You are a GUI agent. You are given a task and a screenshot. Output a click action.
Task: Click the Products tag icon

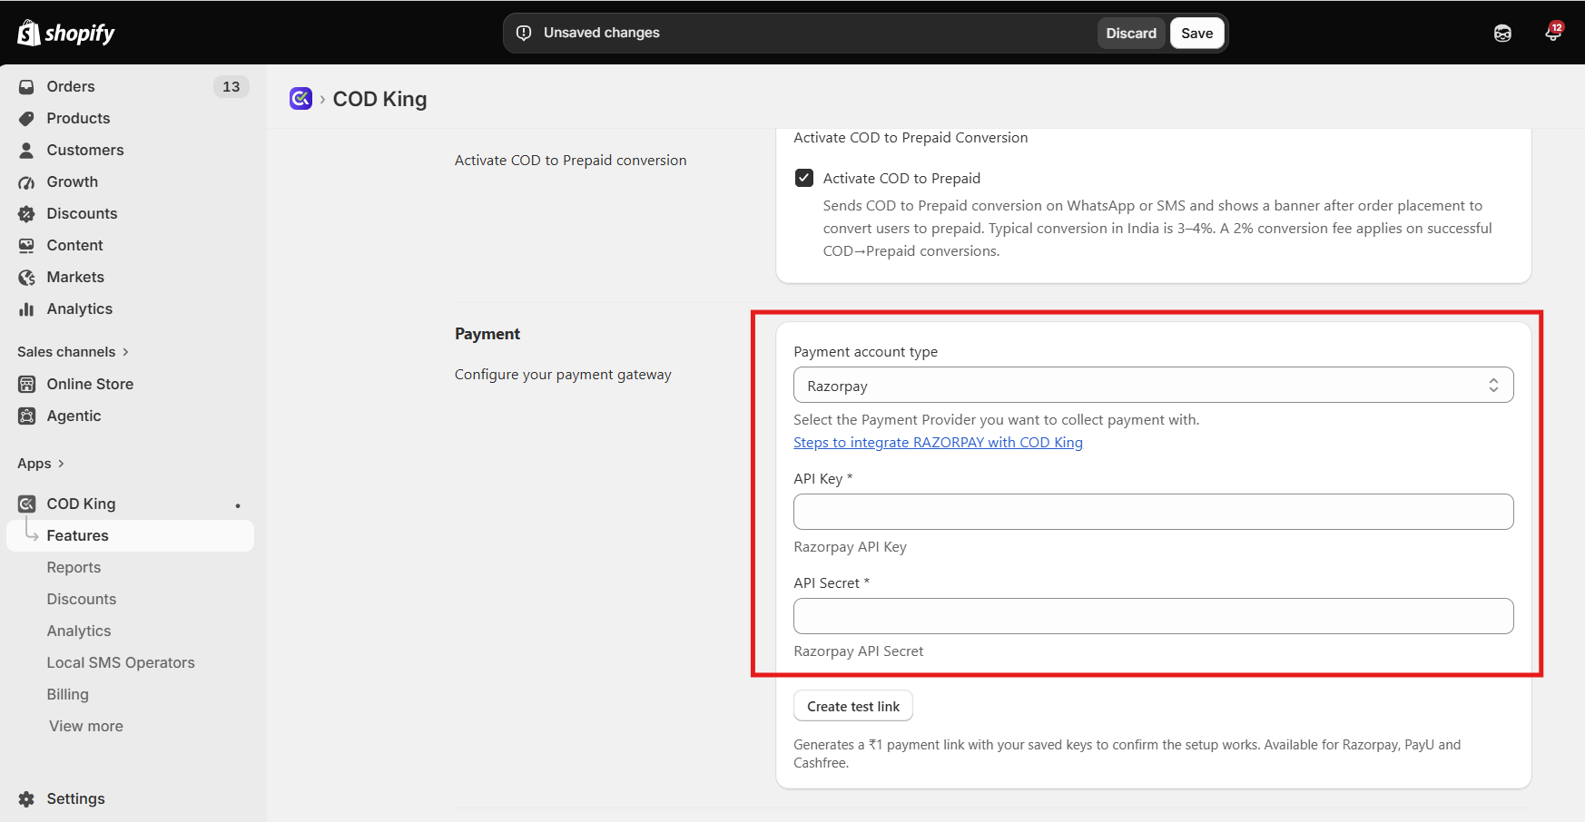26,118
